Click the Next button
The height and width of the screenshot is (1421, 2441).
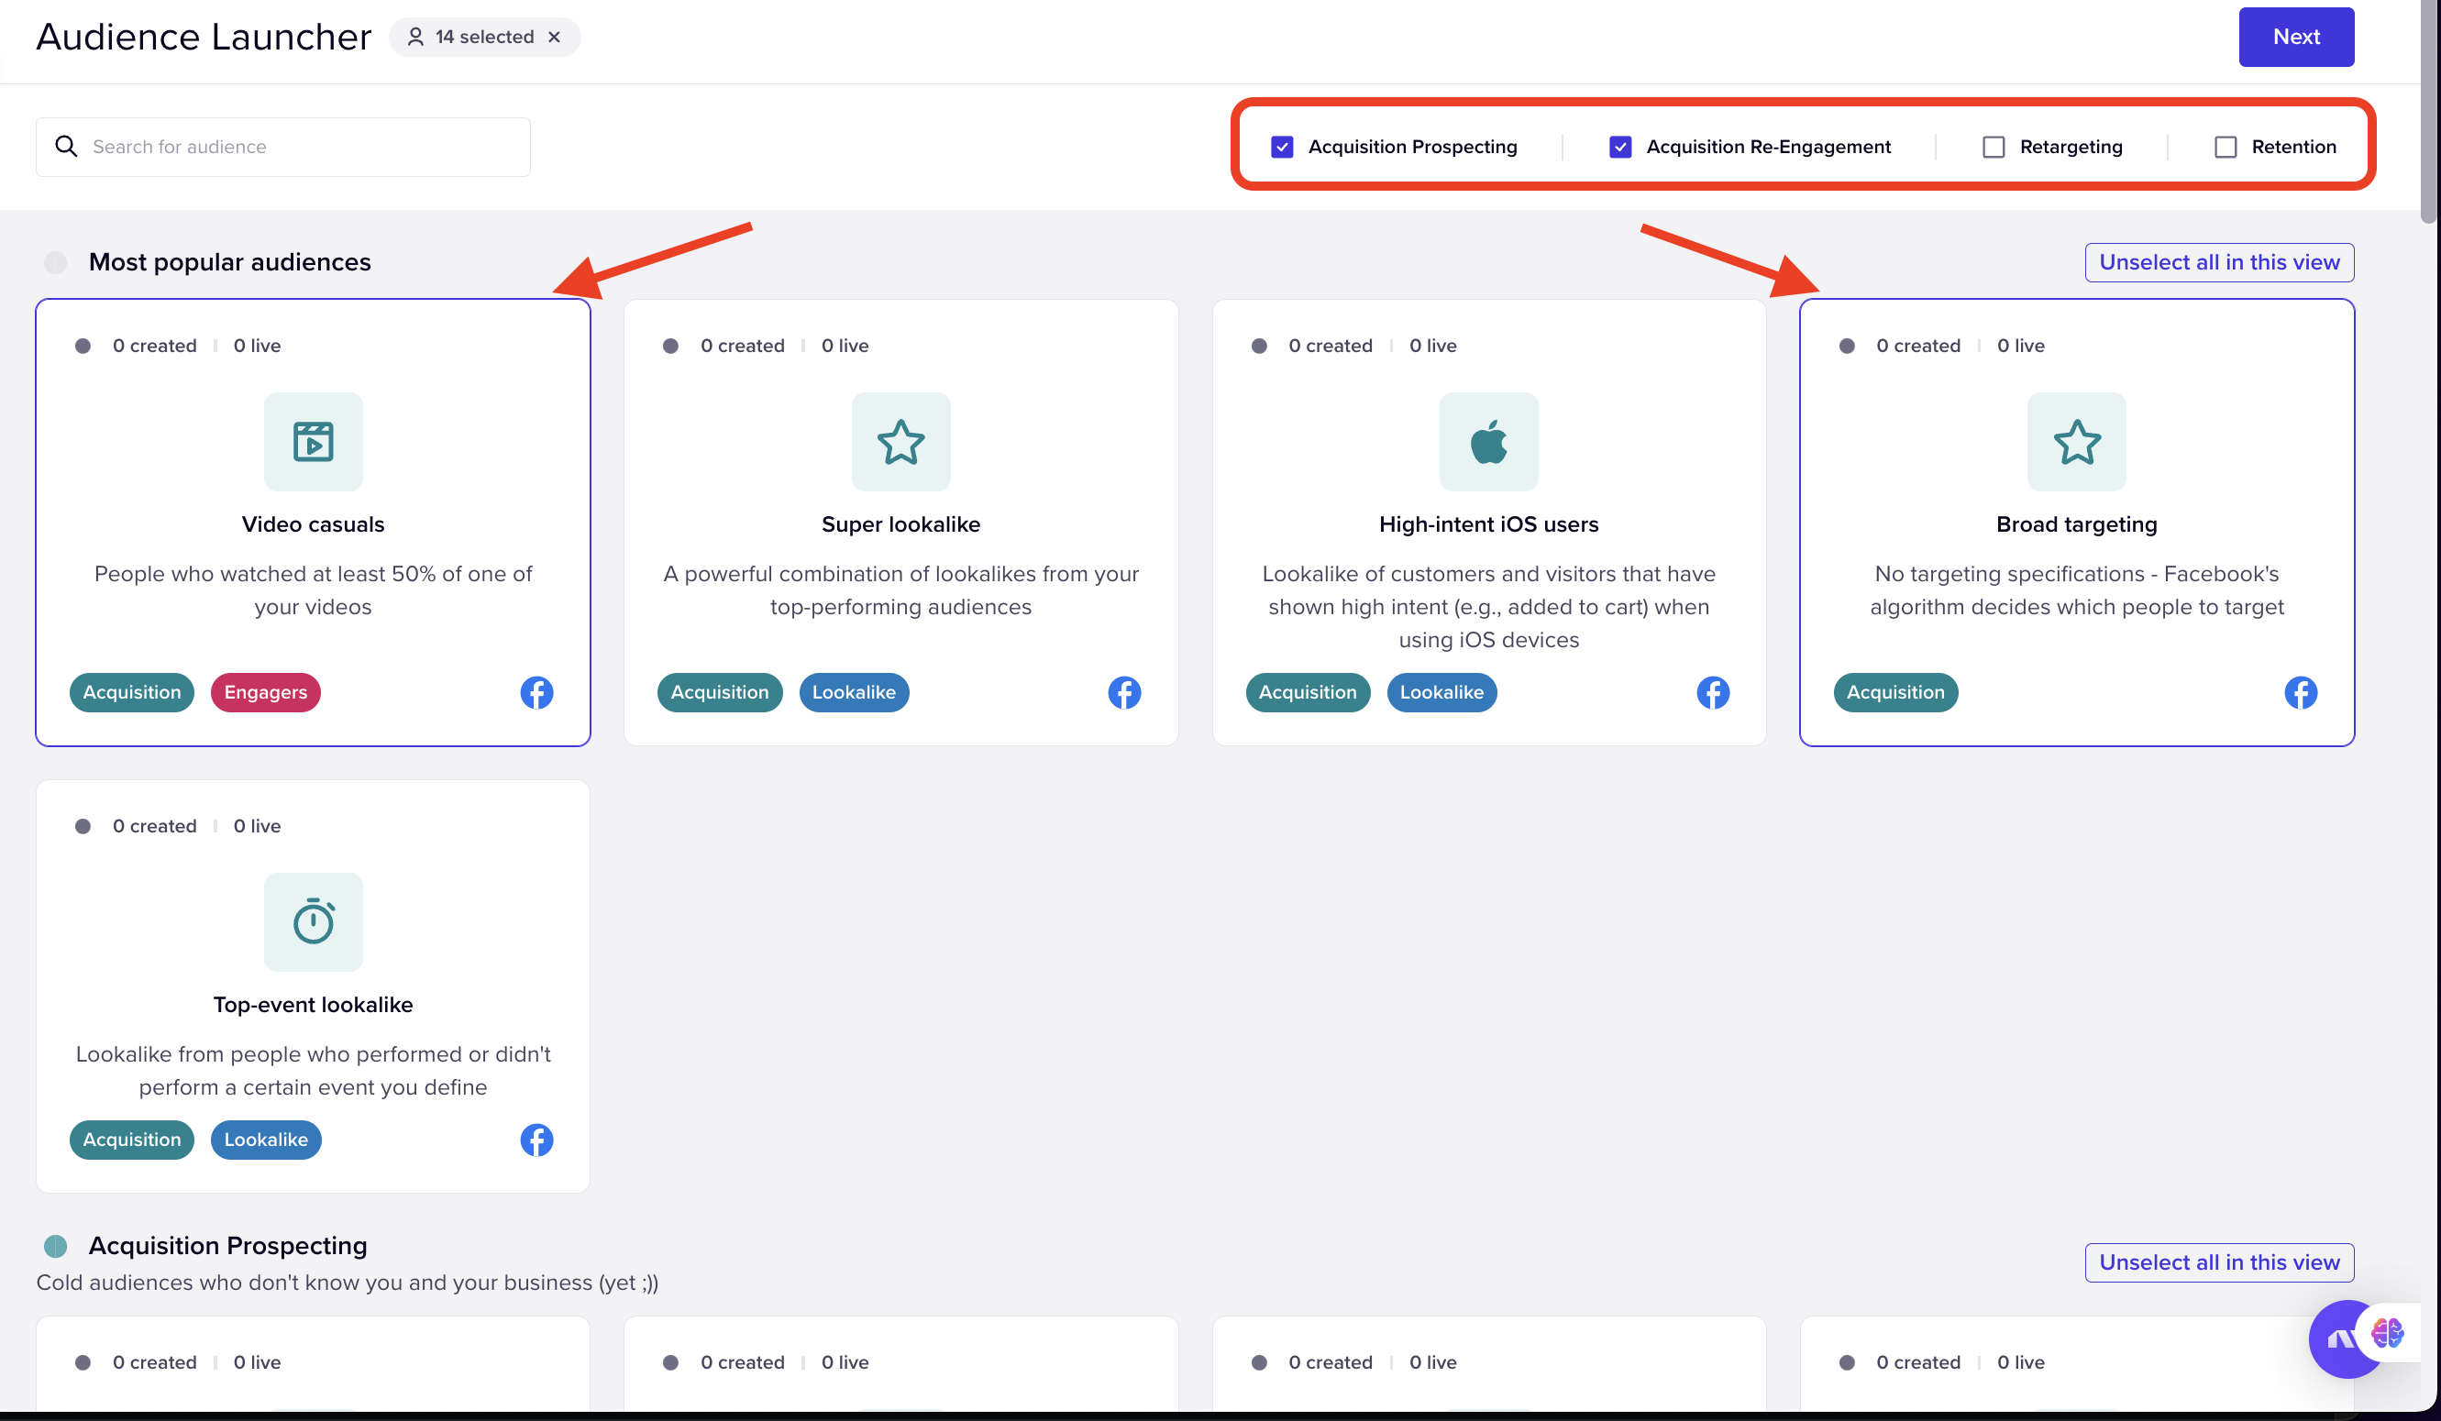[x=2296, y=37]
